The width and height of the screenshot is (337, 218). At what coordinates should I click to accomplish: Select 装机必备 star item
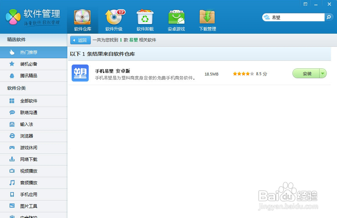(34, 64)
